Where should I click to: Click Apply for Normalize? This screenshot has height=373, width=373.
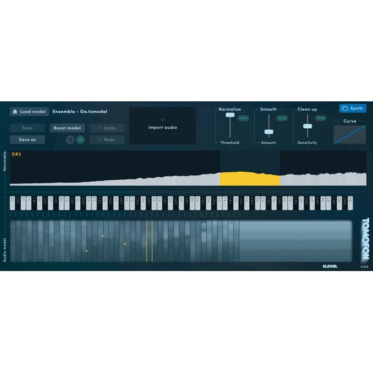tap(243, 118)
